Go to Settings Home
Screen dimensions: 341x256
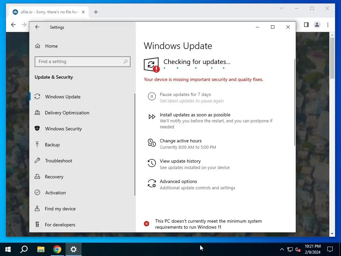pyautogui.click(x=82, y=46)
